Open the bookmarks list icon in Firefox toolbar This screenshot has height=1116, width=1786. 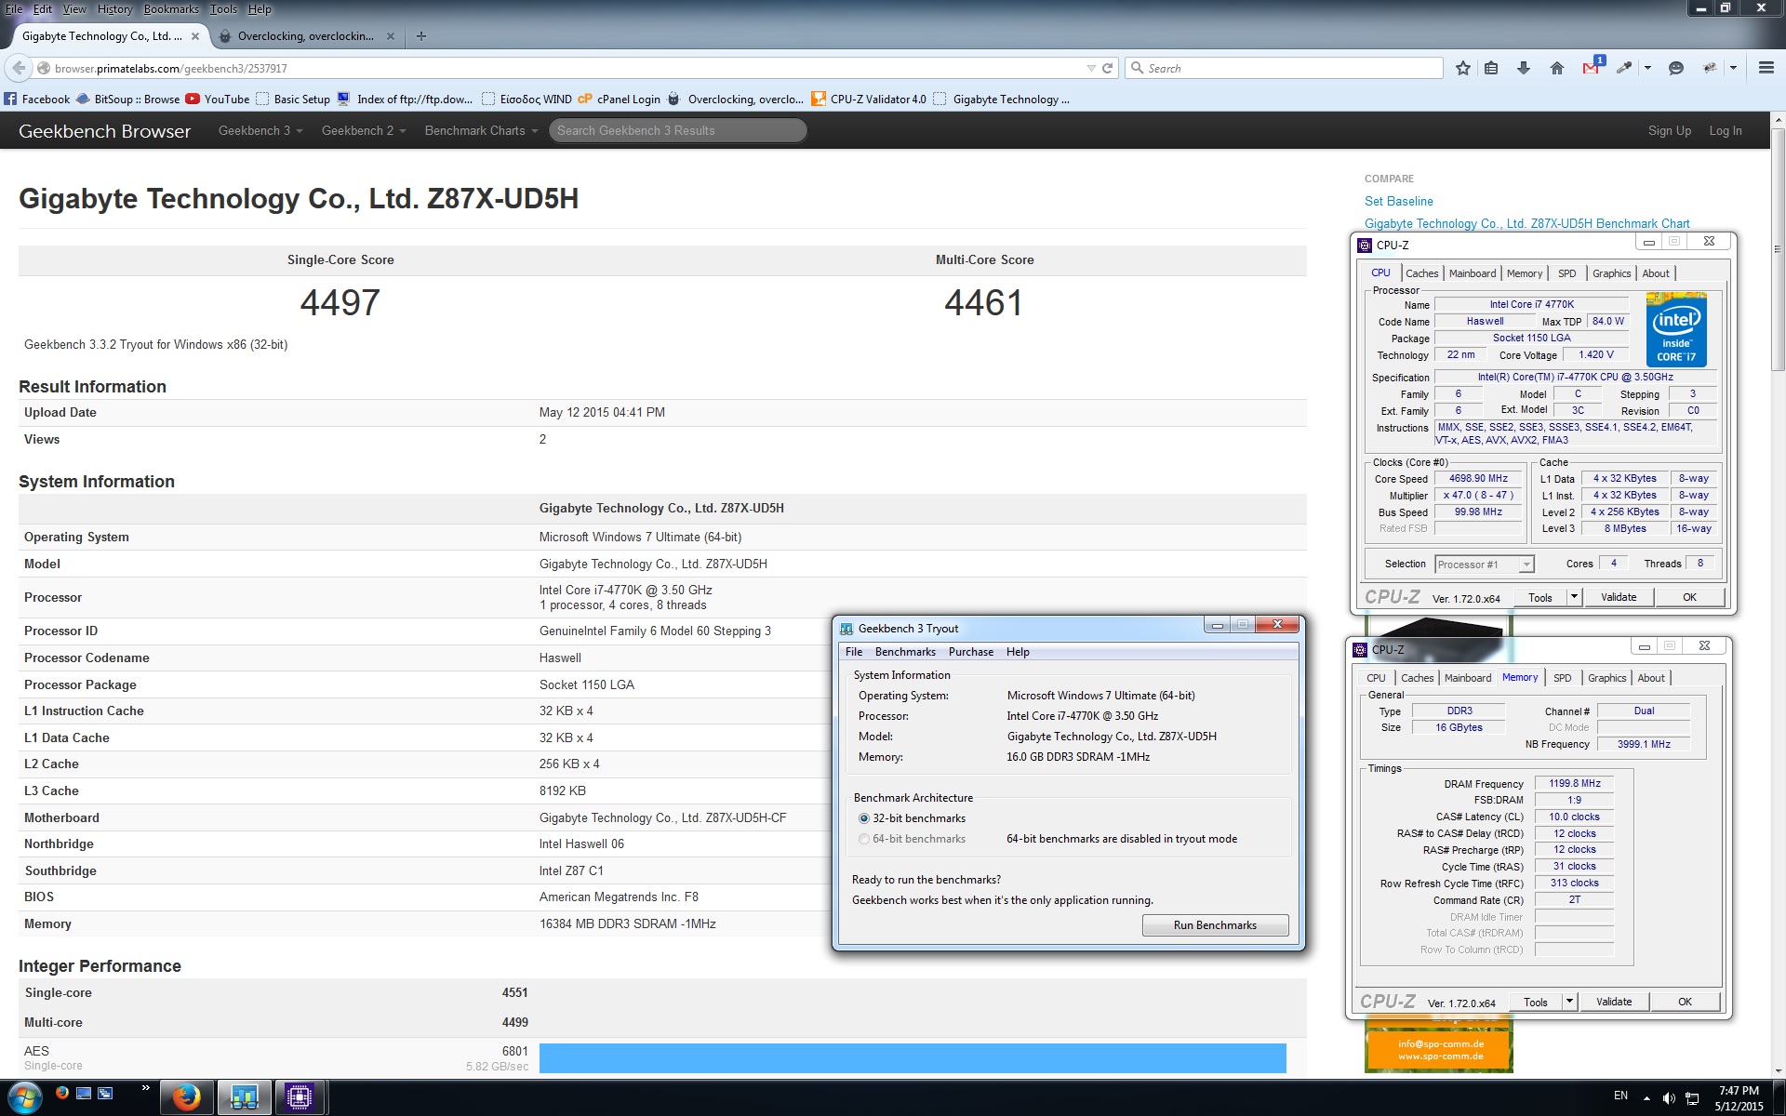1492,68
